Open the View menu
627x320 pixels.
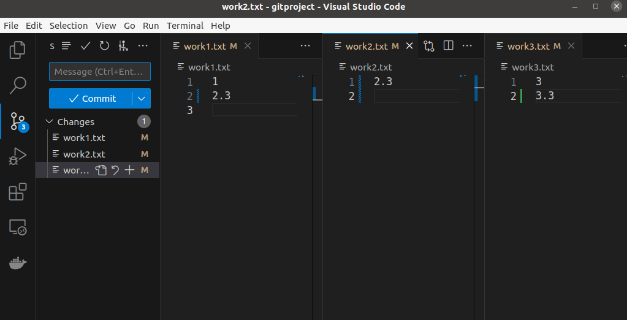tap(105, 26)
